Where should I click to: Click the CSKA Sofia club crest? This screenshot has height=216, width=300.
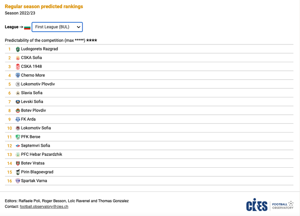(18, 58)
